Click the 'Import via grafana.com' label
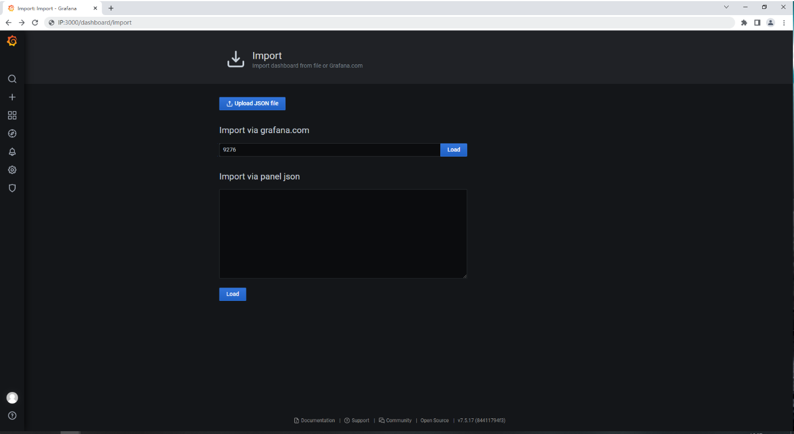794x434 pixels. click(x=264, y=130)
